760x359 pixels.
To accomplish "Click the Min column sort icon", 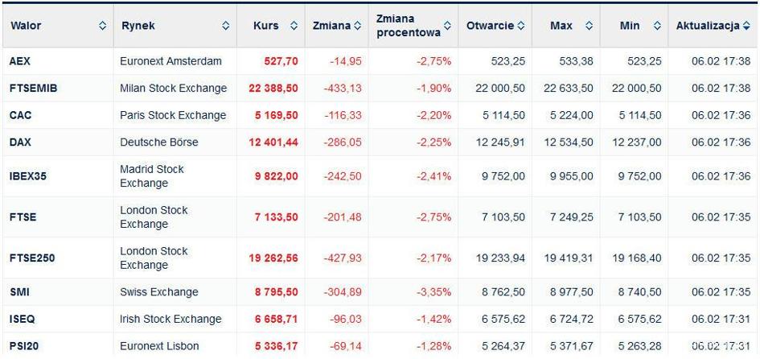I will [657, 27].
